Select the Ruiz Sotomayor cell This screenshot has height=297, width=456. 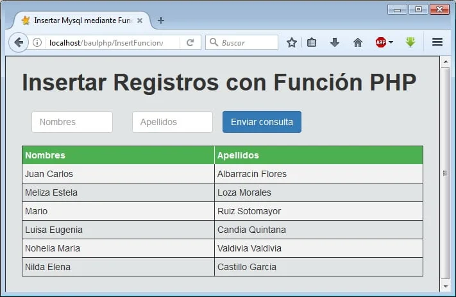[x=319, y=211]
